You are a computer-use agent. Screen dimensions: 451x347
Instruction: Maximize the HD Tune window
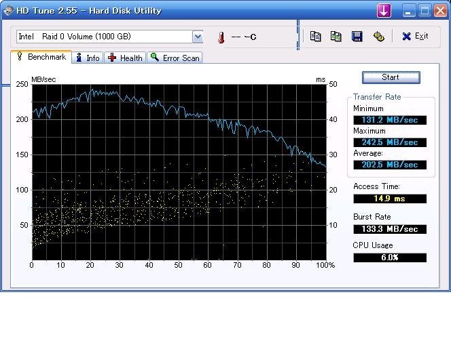[425, 11]
